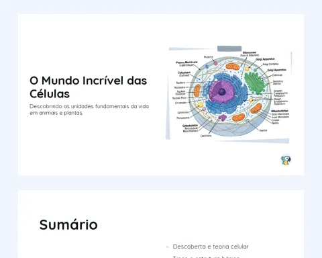This screenshot has width=322, height=258.
Task: Click the Vesicle label in the diagram
Action: [263, 130]
